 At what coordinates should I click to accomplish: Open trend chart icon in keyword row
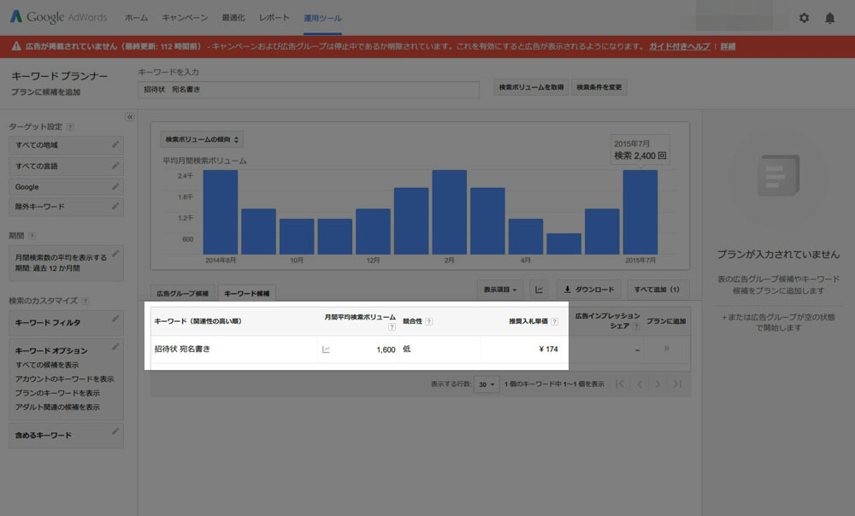326,349
